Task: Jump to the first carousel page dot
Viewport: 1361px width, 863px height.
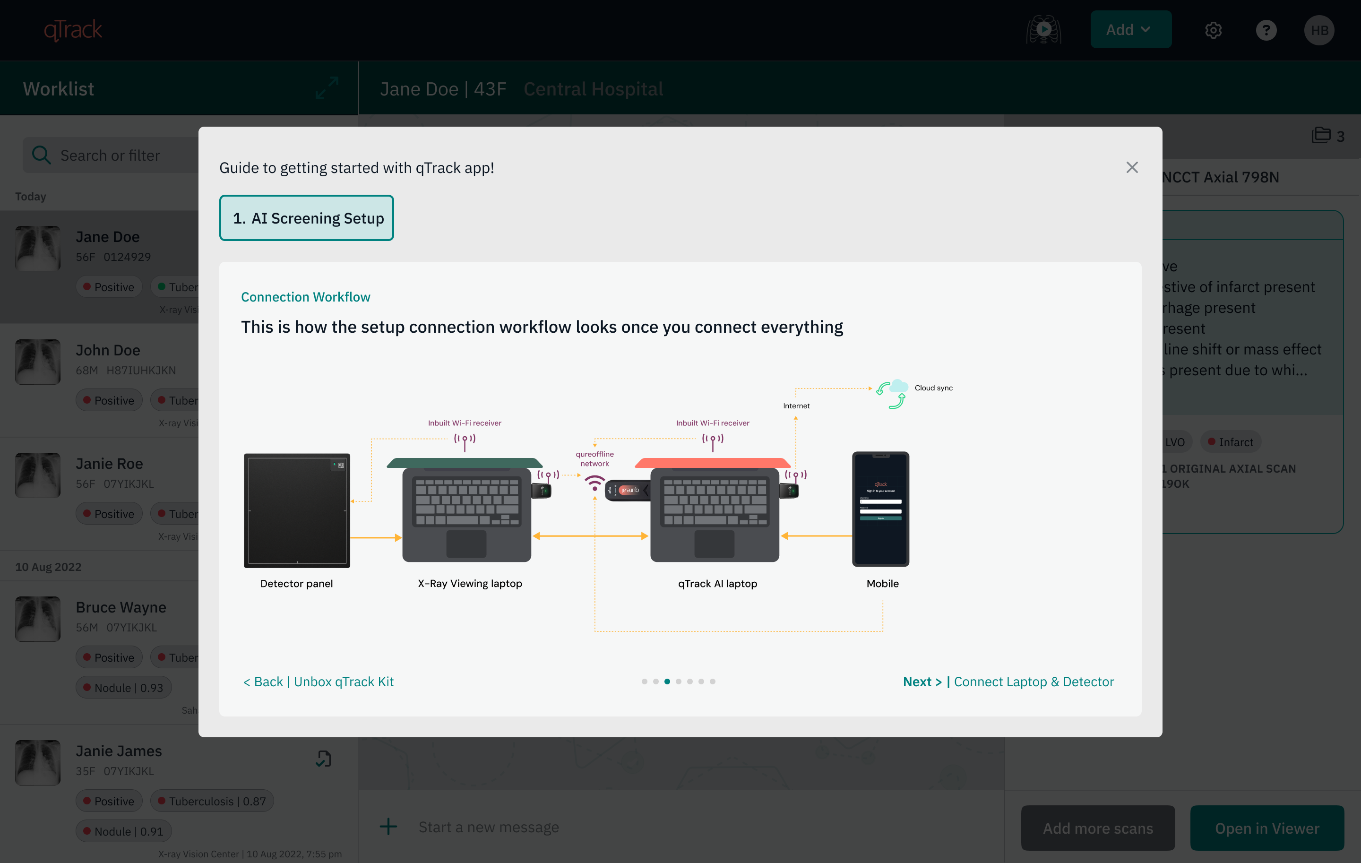Action: [644, 682]
